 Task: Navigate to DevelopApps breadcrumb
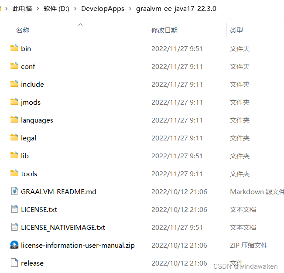[x=103, y=9]
